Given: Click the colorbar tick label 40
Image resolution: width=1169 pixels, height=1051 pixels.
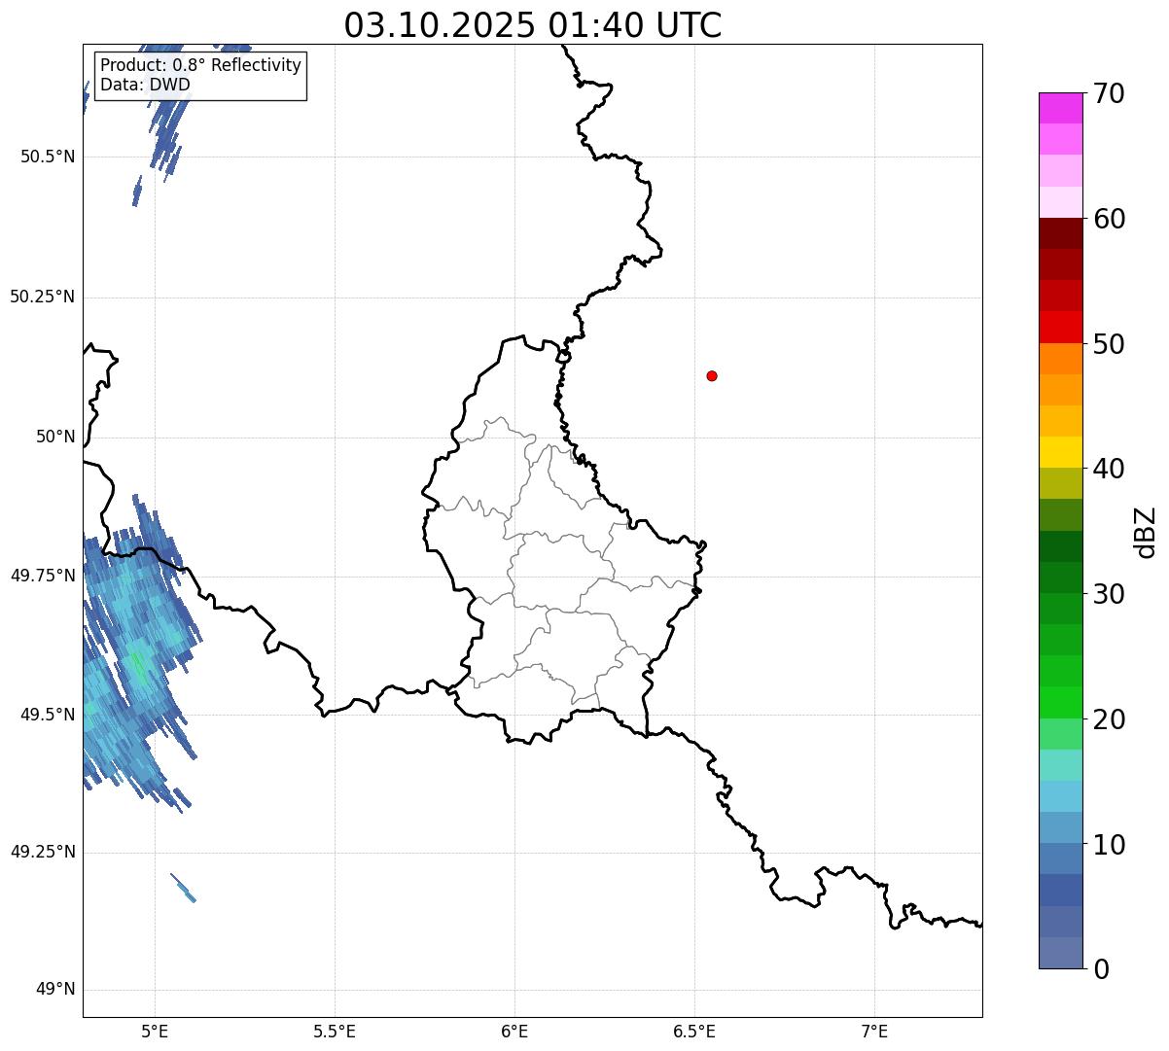Looking at the screenshot, I should coord(1109,469).
